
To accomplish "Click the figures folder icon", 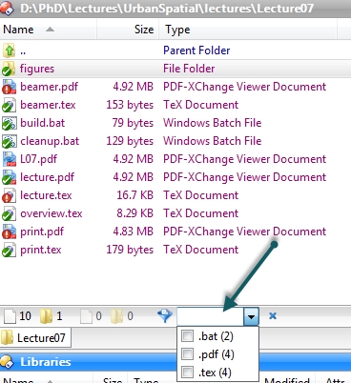I will coord(9,69).
